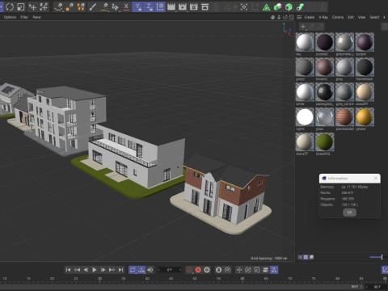Switch material manager to grid view
Screen dimensions: 388x291
coord(306,257)
